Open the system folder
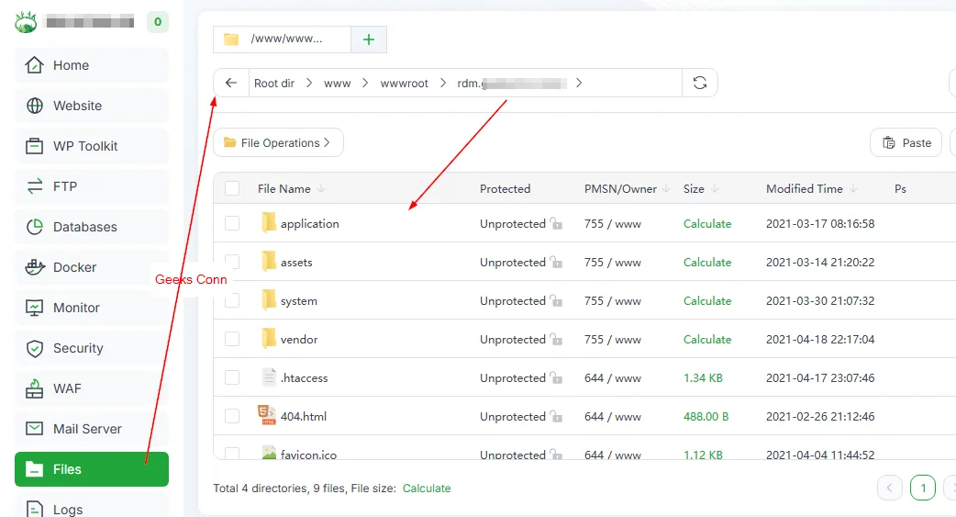956x517 pixels. [299, 301]
